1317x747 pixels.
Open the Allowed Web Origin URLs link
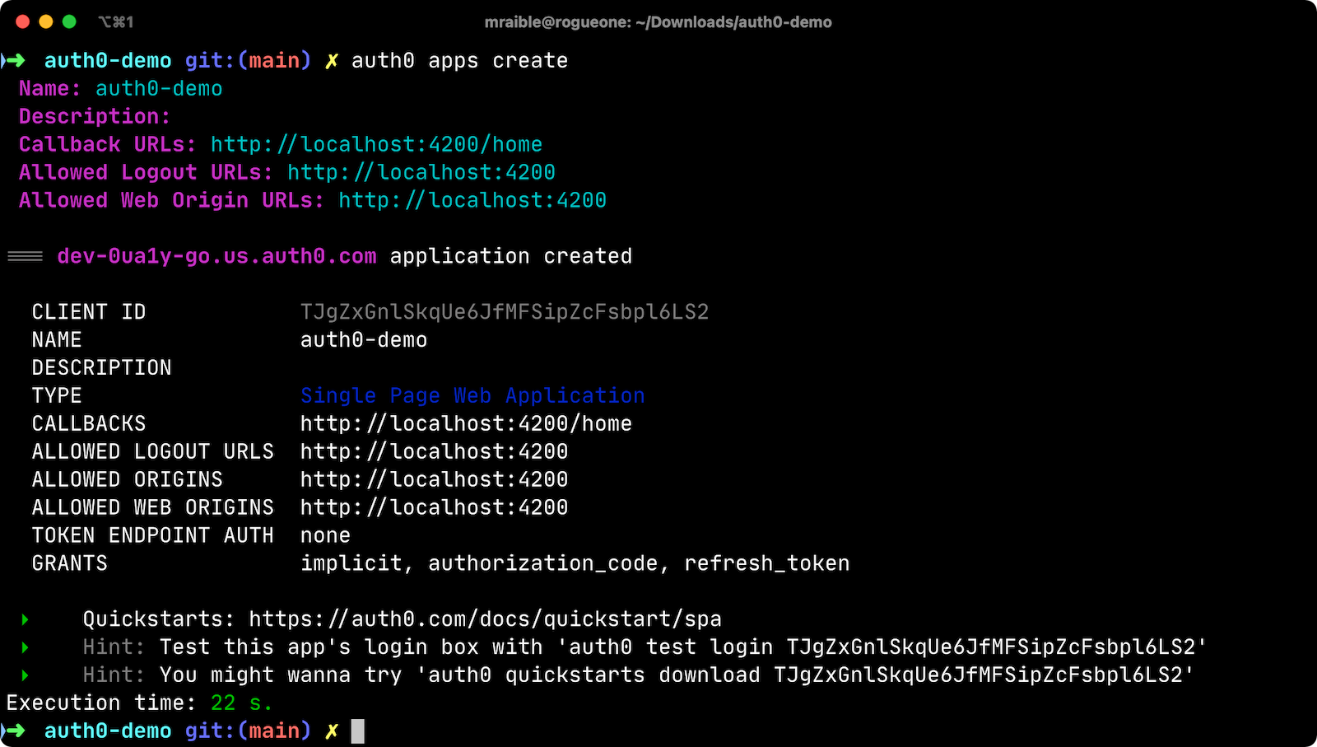pyautogui.click(x=472, y=201)
